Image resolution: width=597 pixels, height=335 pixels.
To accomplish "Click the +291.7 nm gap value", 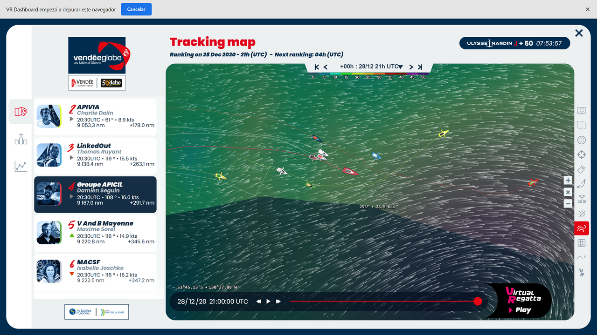I will pyautogui.click(x=142, y=203).
